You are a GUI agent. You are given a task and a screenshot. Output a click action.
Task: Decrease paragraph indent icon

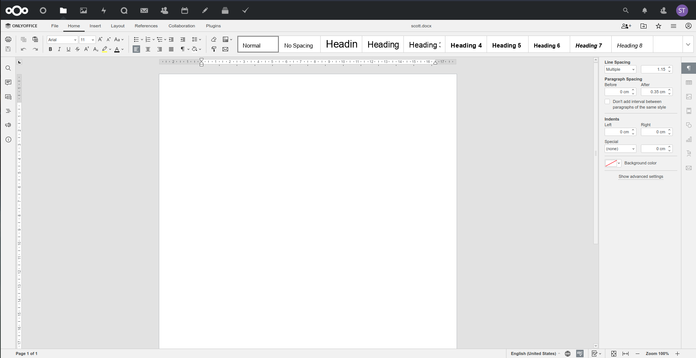point(171,39)
